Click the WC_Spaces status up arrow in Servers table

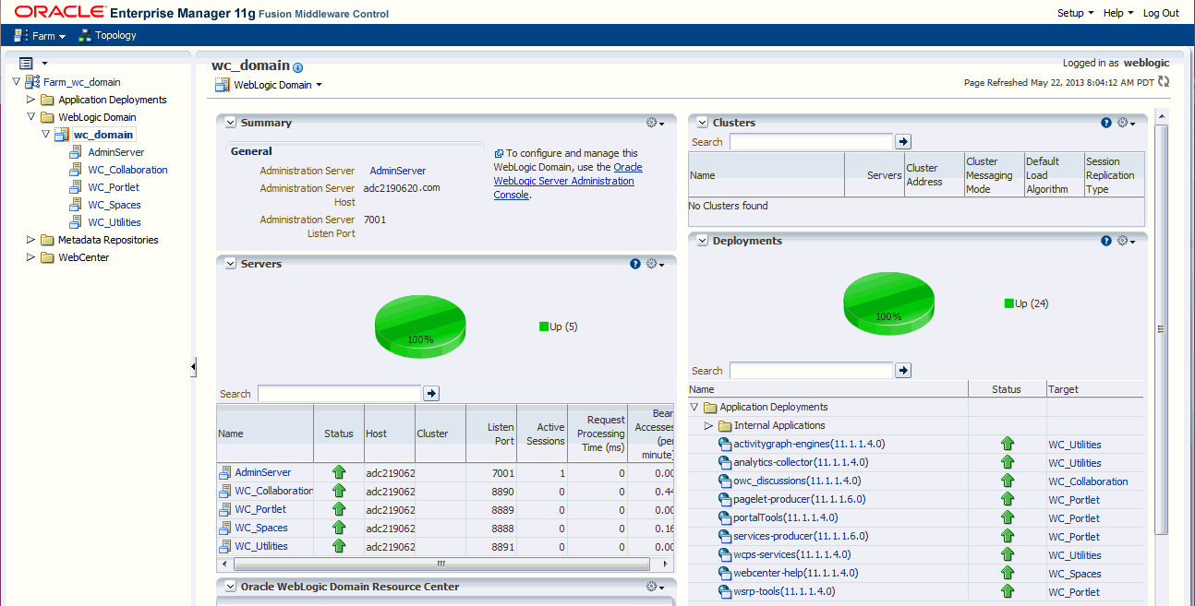click(339, 528)
